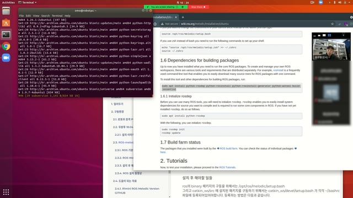Open the File menu in Terminal
Screen dimensions: 353x198
tap(22, 16)
